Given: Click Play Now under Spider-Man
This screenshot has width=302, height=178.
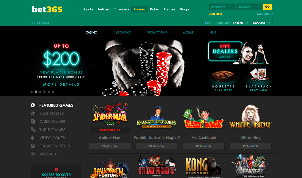Looking at the screenshot, I should click(x=110, y=146).
